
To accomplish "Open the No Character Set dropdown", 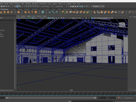I will tap(129, 98).
